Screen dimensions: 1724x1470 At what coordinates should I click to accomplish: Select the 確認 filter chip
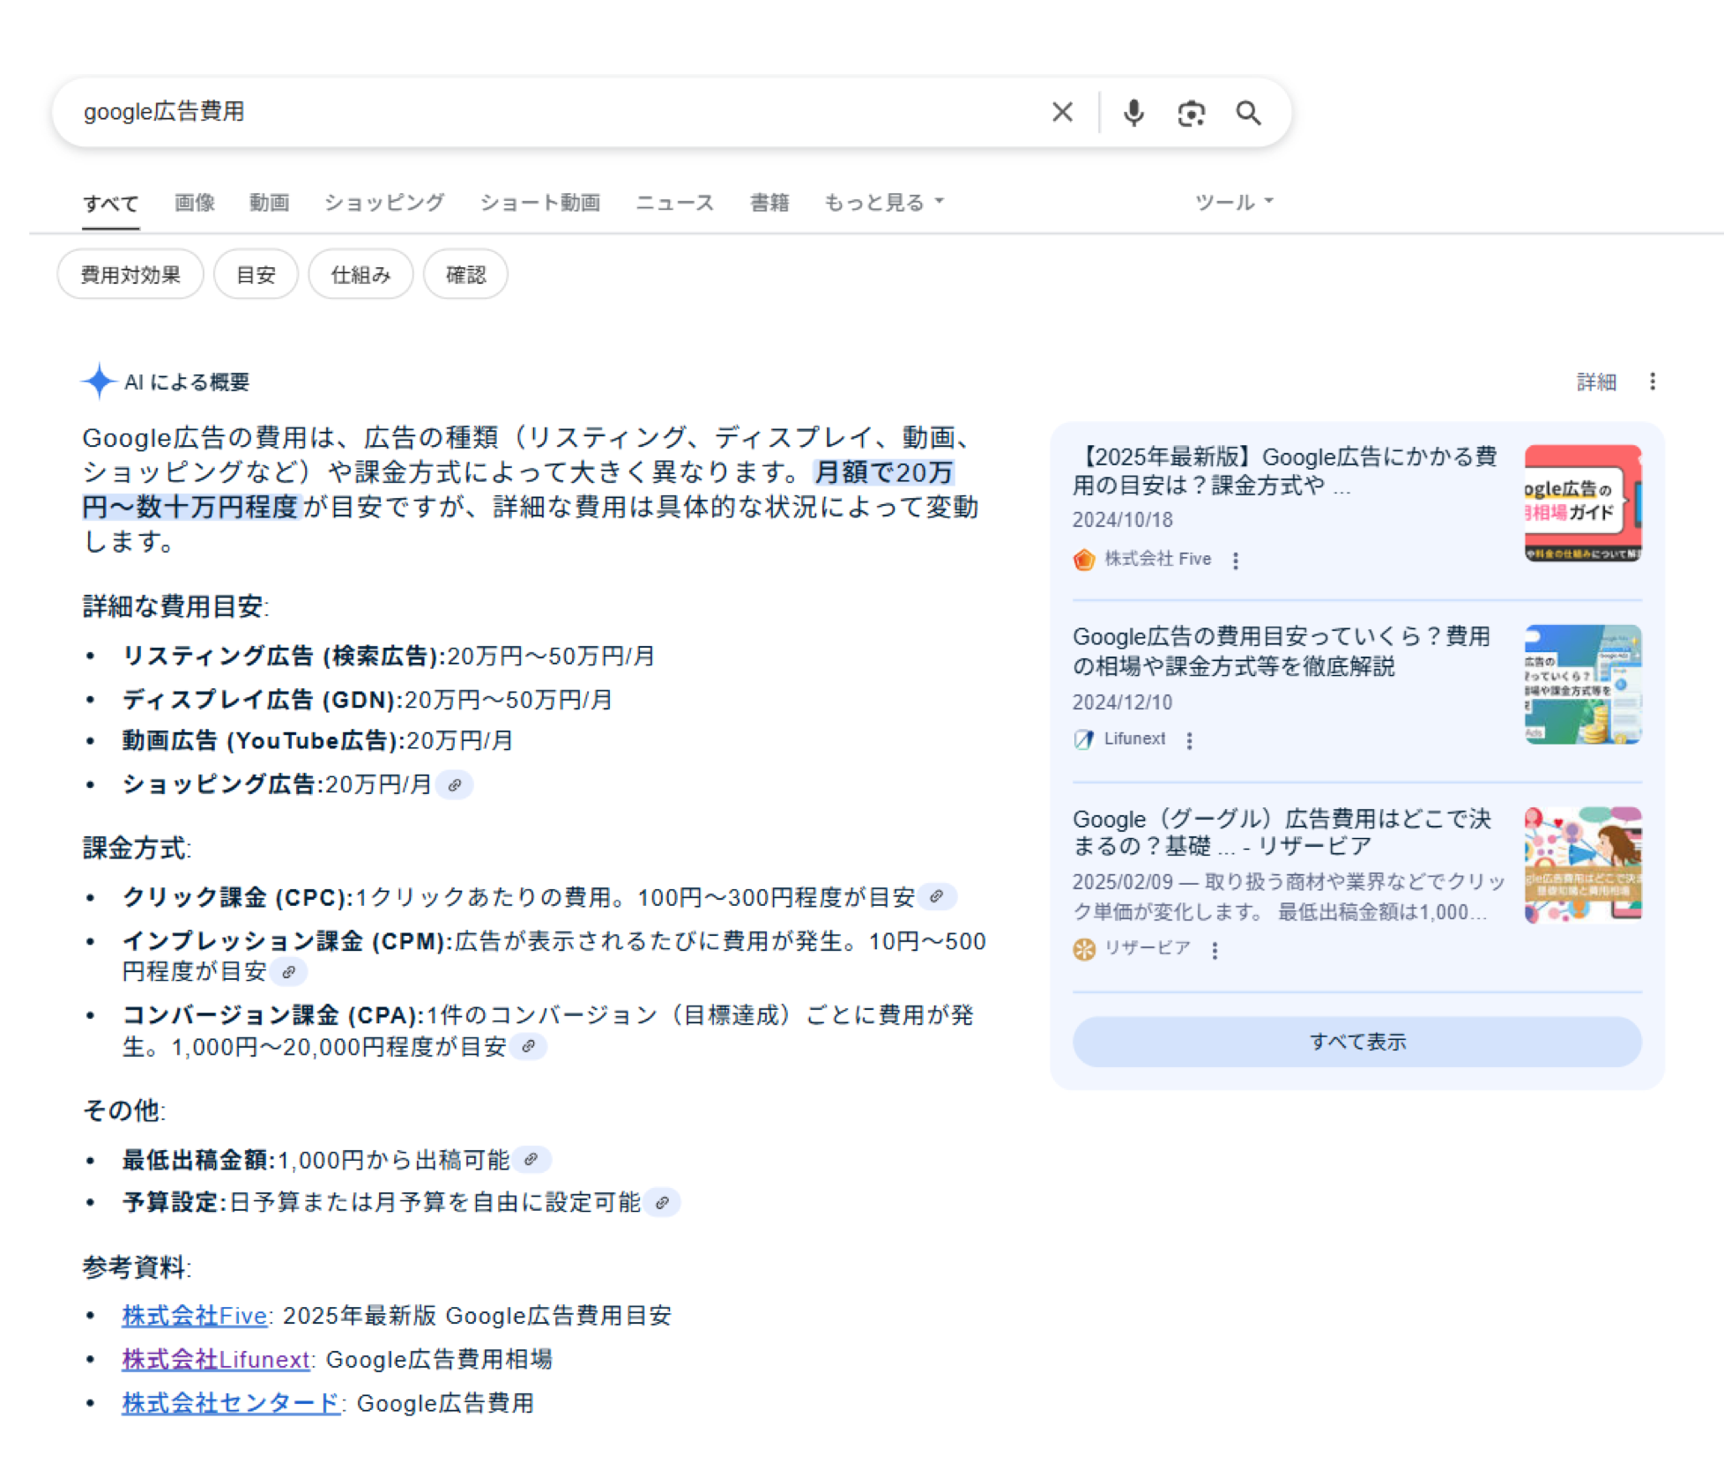465,274
